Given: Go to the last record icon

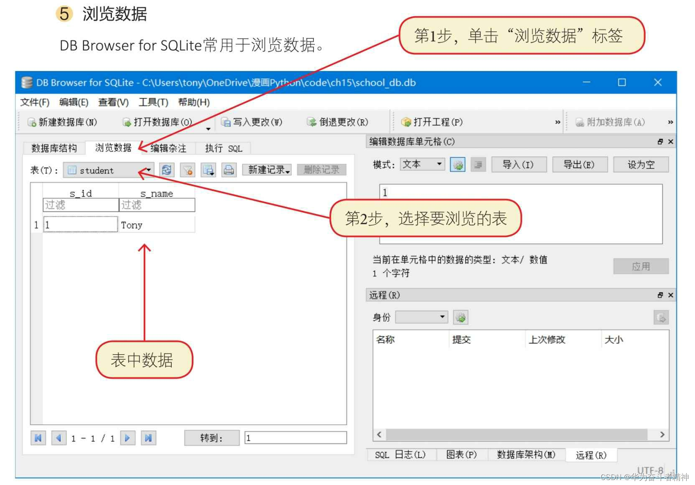Looking at the screenshot, I should [148, 438].
